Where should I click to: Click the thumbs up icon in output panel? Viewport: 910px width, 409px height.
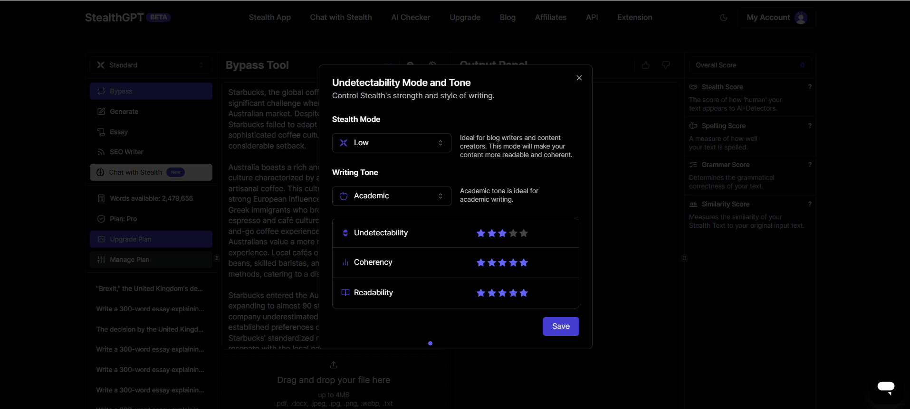coord(645,65)
